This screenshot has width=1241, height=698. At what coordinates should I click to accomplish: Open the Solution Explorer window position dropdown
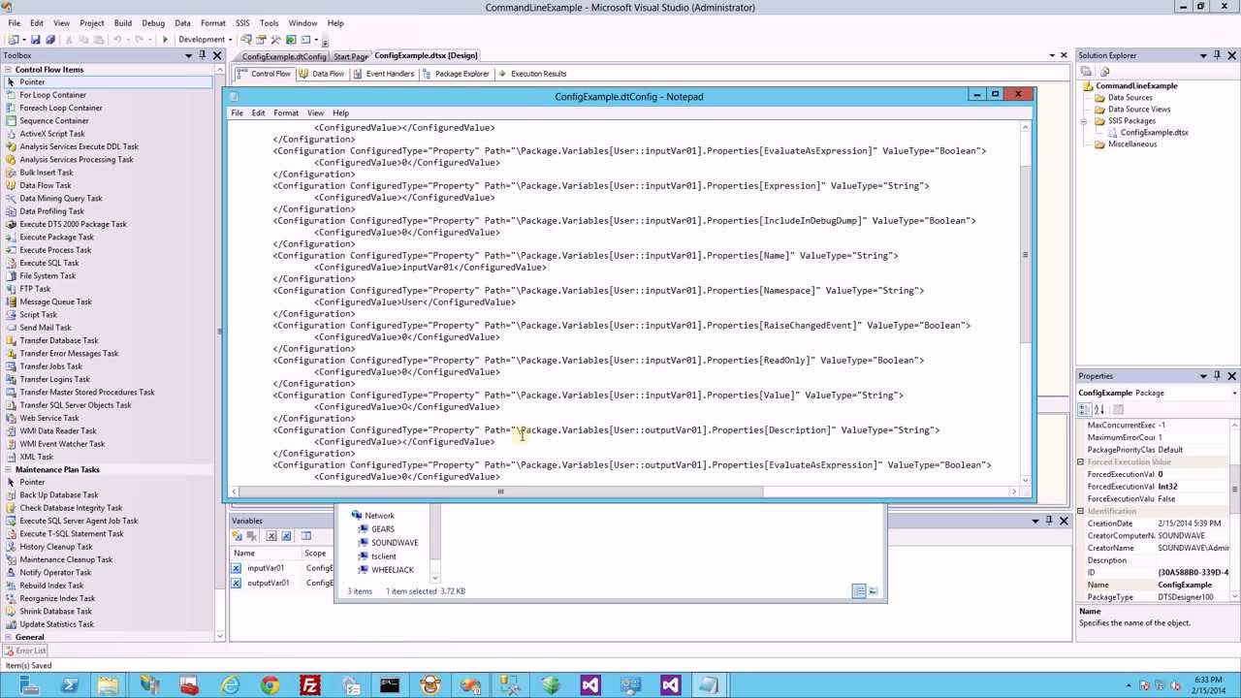(1203, 55)
